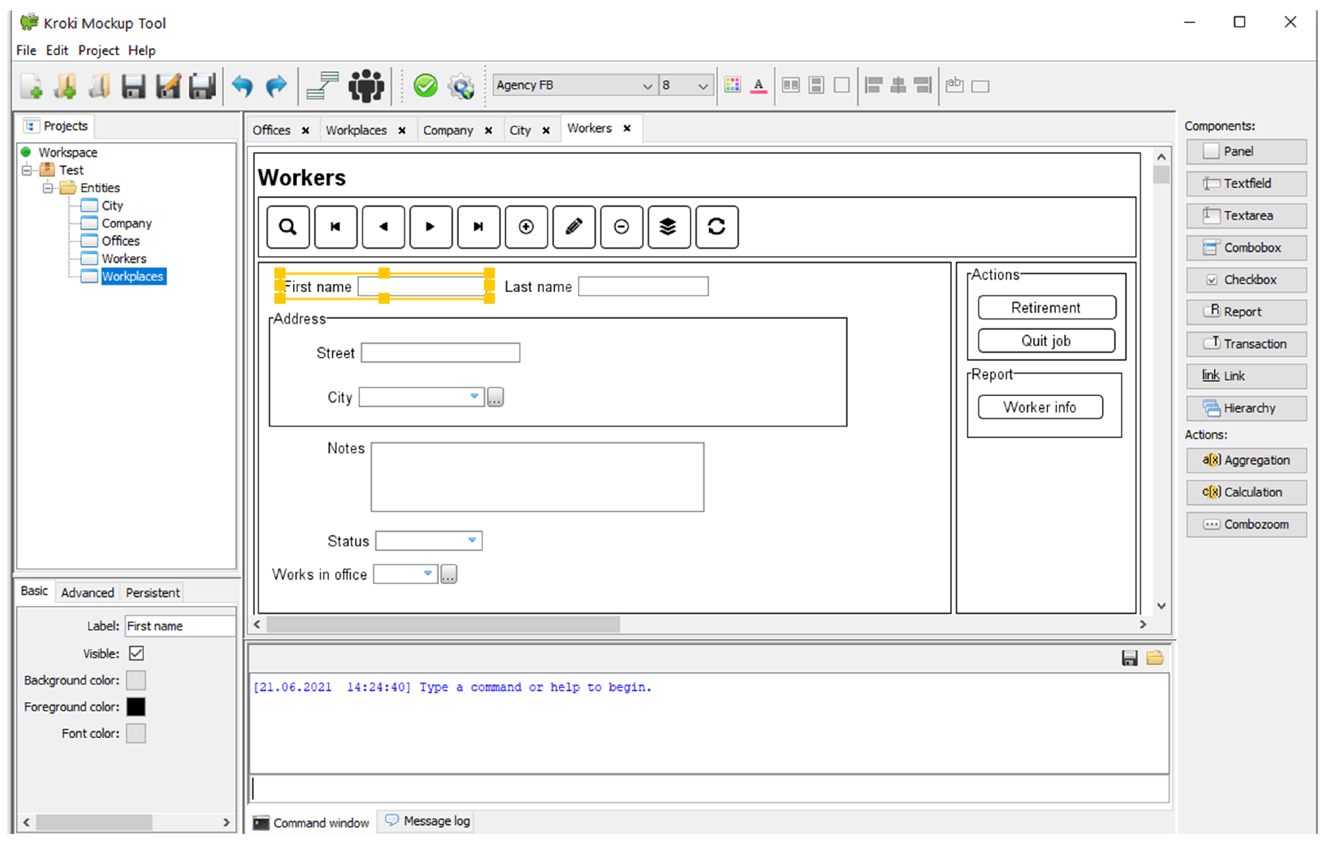Toggle the Visible checkbox
The width and height of the screenshot is (1326, 843).
pyautogui.click(x=137, y=654)
